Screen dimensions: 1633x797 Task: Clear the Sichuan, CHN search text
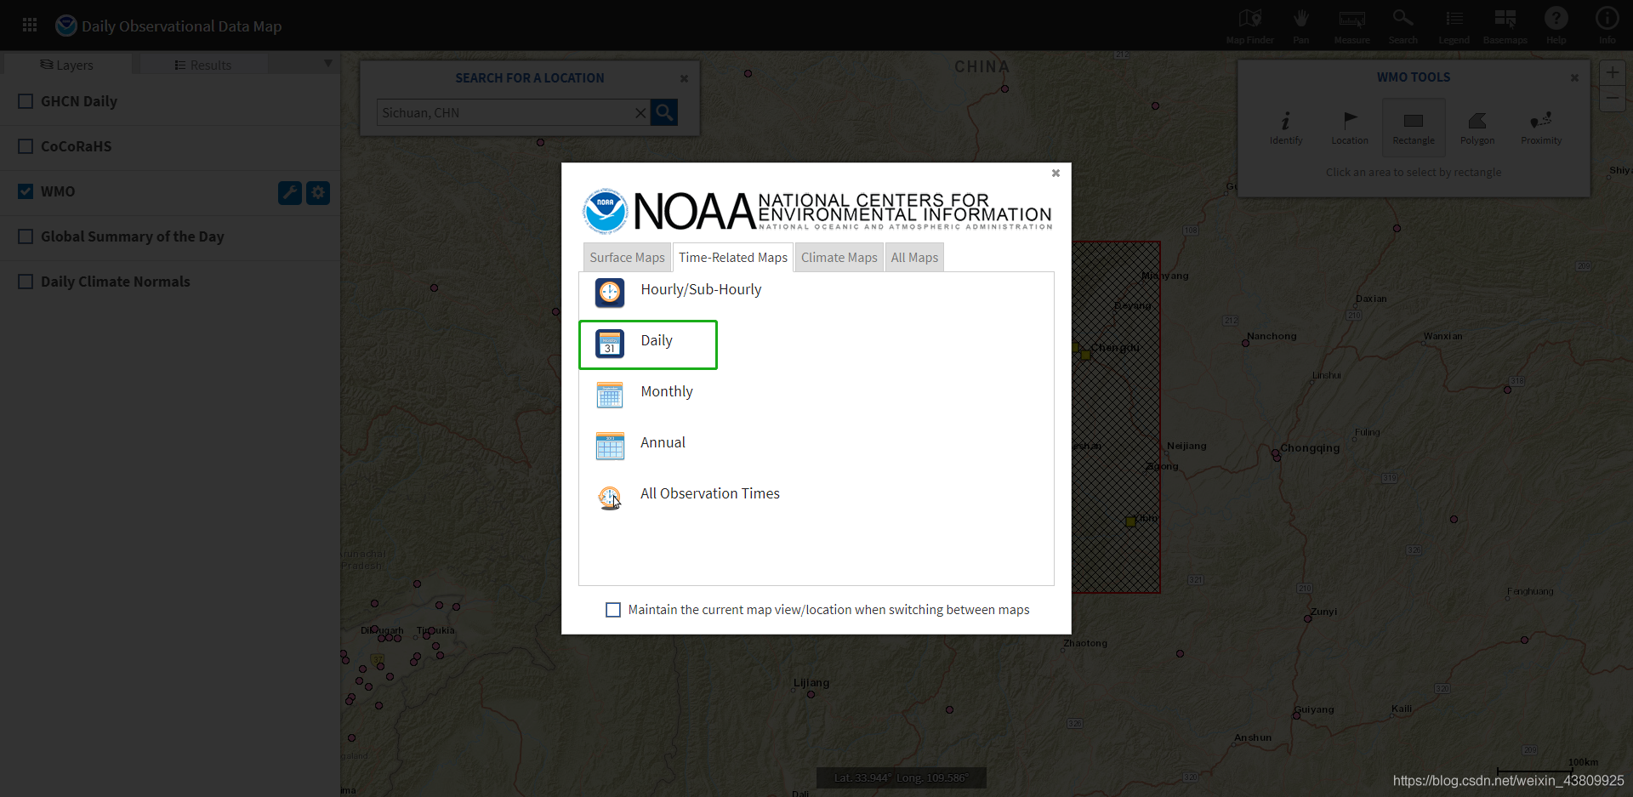point(640,113)
